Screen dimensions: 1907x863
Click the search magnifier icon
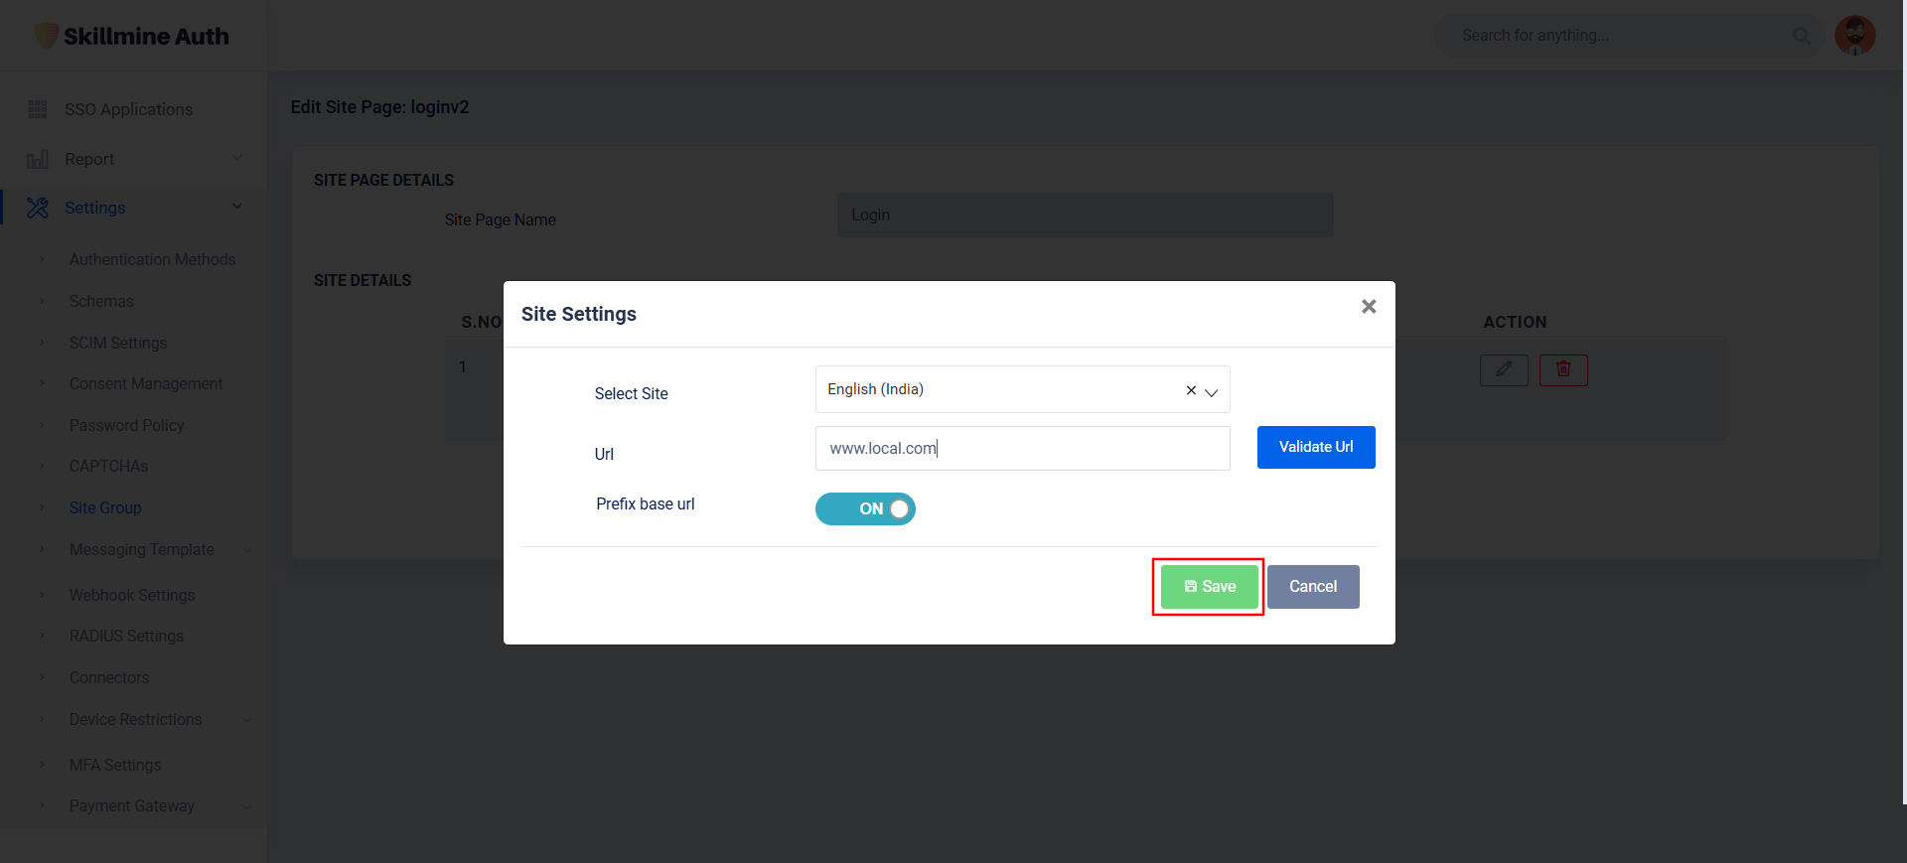point(1801,36)
